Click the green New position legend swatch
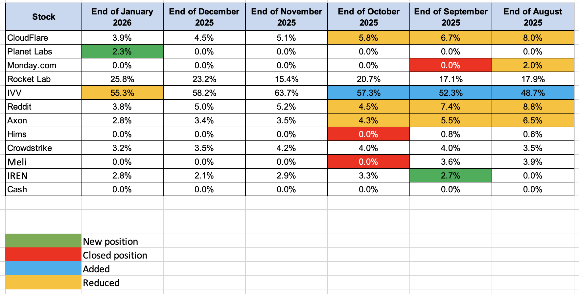 [x=43, y=241]
